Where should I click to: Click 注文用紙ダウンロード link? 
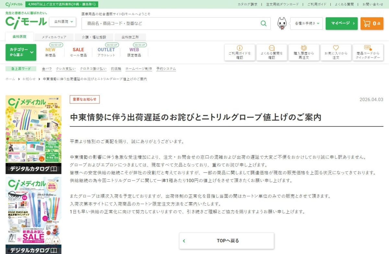click(282, 4)
